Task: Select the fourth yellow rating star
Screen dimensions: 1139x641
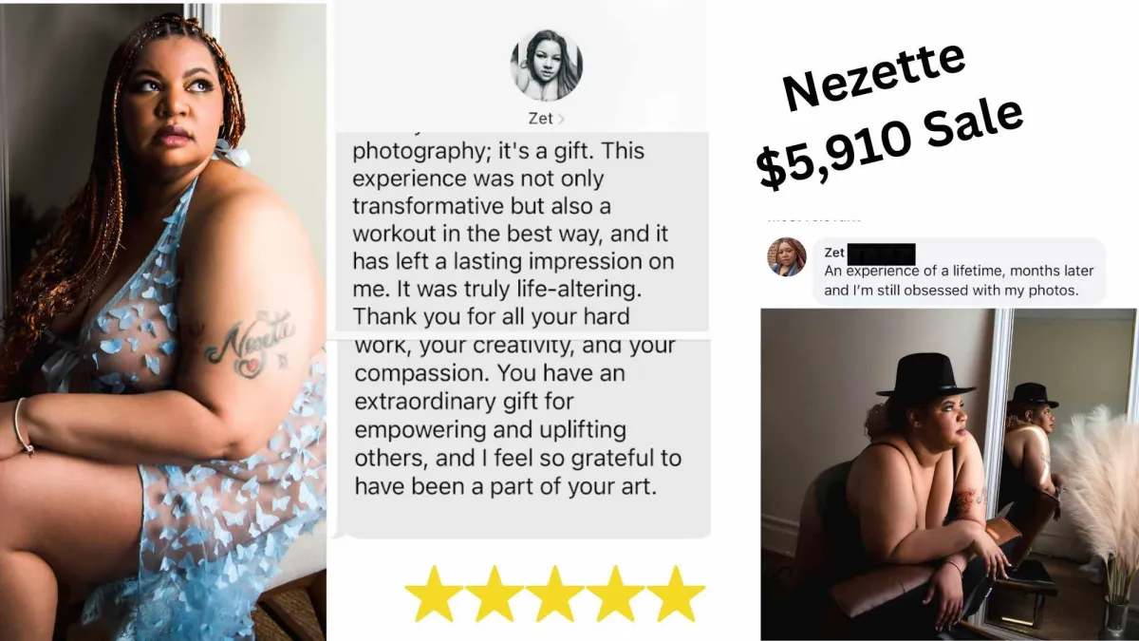Action: click(x=615, y=594)
